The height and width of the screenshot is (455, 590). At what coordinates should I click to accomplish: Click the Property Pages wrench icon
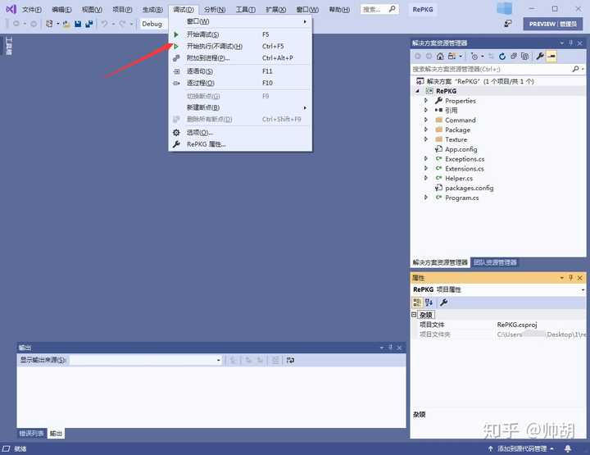(443, 303)
